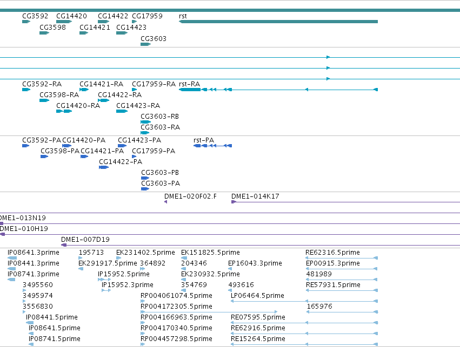
Task: Select the rst gene bar
Action: (278, 22)
